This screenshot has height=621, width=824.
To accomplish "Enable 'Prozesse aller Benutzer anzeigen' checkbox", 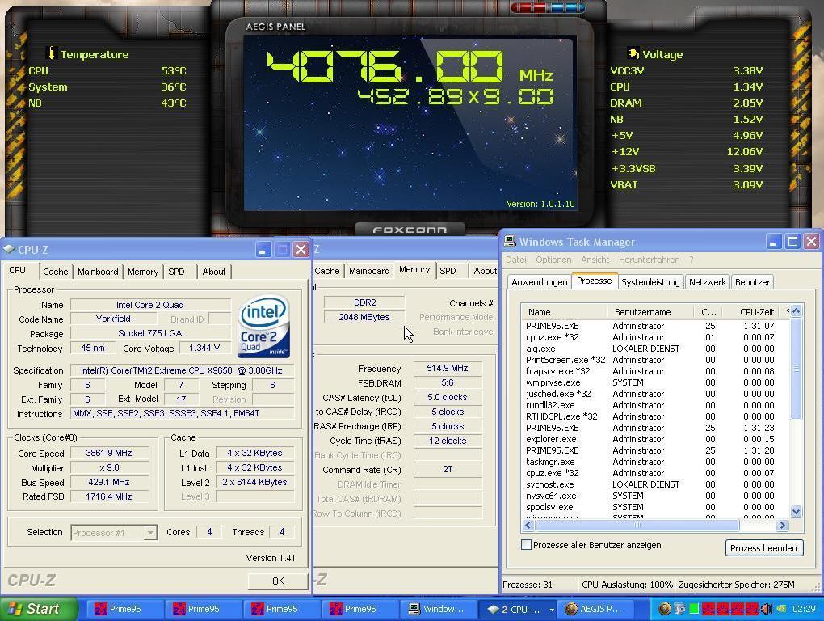I will click(526, 545).
